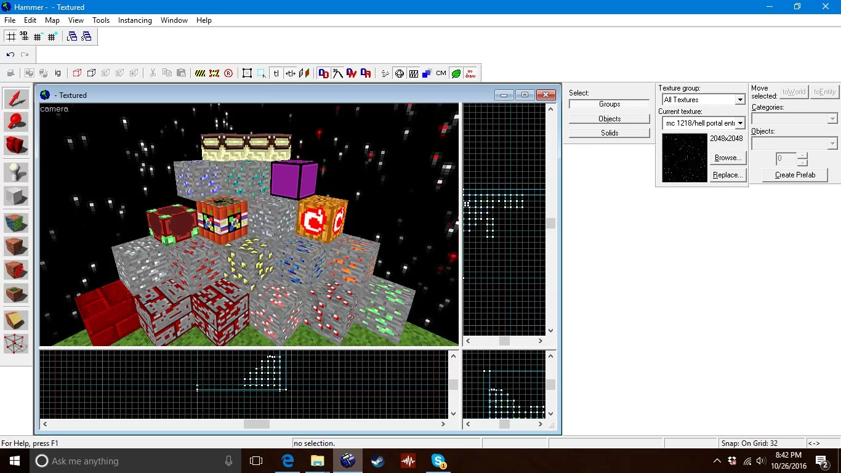Toggle the nodraw texture button
The image size is (841, 473).
coord(470,73)
